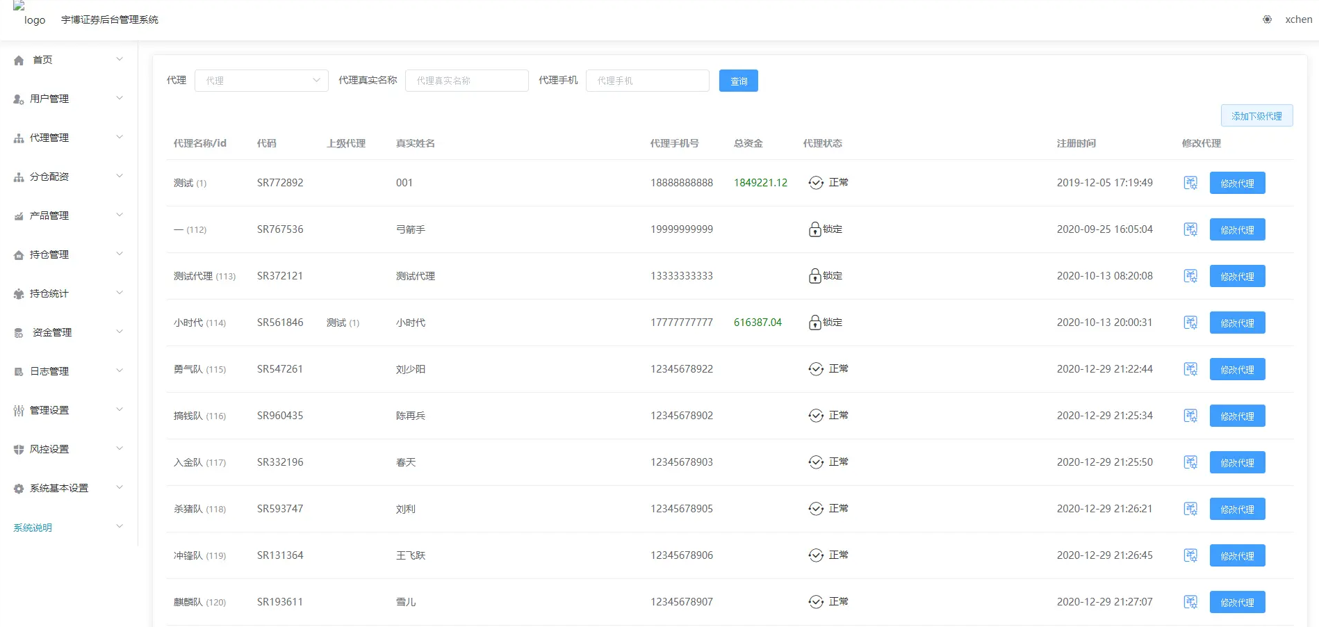
Task: Expand the 资金管理 menu chevron
Action: point(120,332)
